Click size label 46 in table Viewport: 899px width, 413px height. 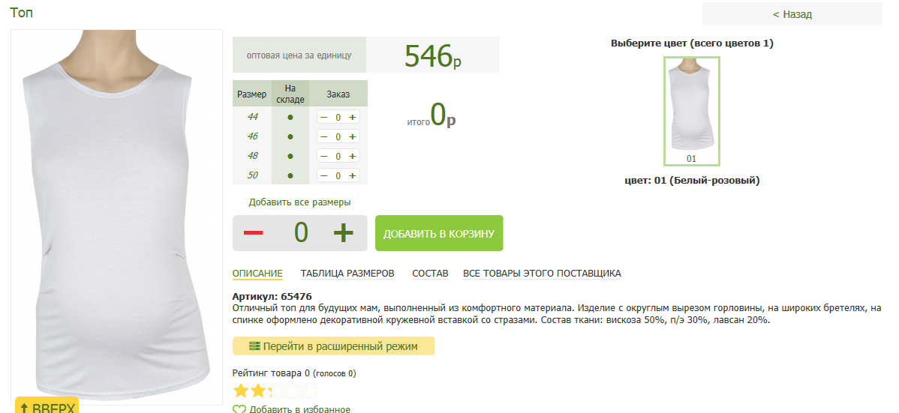[x=252, y=136]
